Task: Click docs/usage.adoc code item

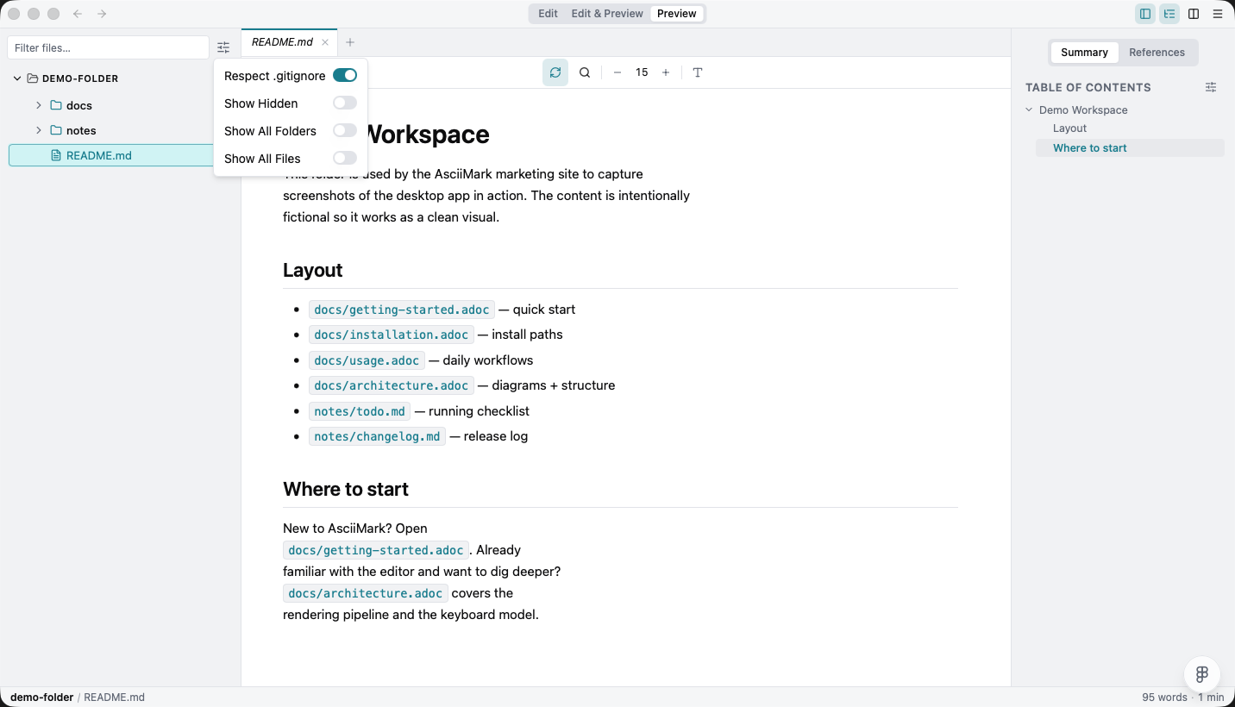Action: click(x=367, y=360)
